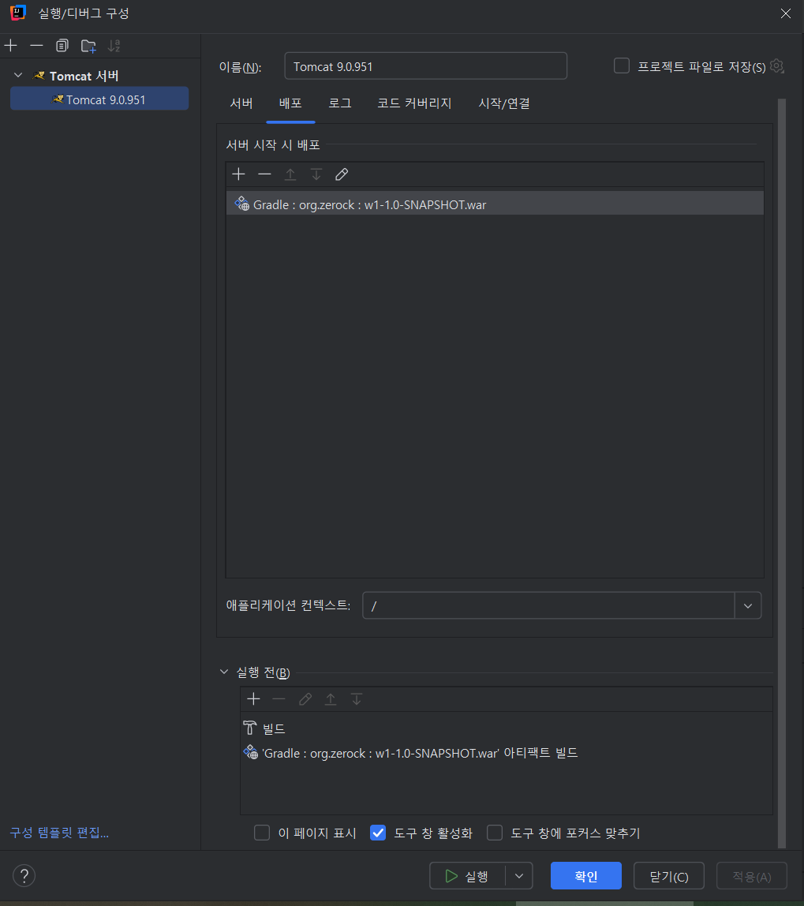This screenshot has width=804, height=906.
Task: Click the 닫기 button
Action: (669, 876)
